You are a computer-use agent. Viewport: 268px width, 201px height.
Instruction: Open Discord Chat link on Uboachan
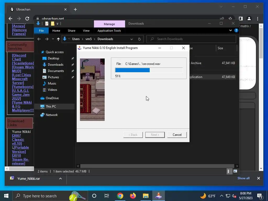tap(19, 57)
